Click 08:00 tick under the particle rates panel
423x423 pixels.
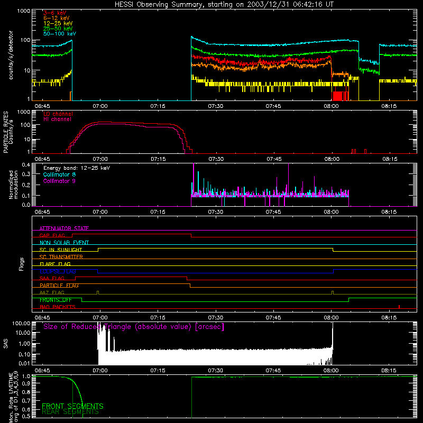[332, 159]
